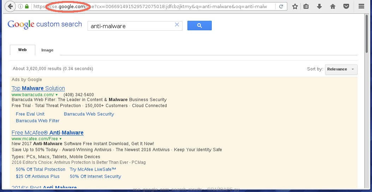Open the Sort by Relevance dropdown

click(341, 69)
